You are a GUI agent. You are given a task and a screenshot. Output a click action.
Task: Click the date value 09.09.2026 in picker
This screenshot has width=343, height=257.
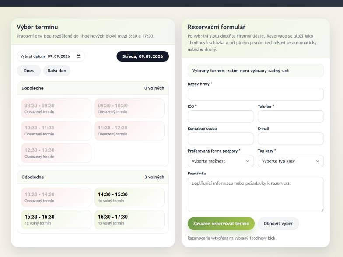coord(59,56)
